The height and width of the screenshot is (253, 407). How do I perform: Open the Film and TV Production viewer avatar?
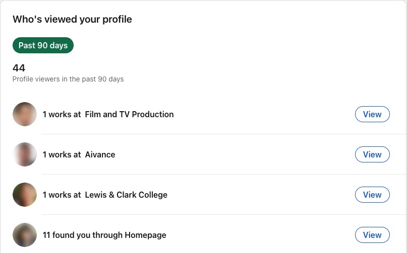(25, 114)
